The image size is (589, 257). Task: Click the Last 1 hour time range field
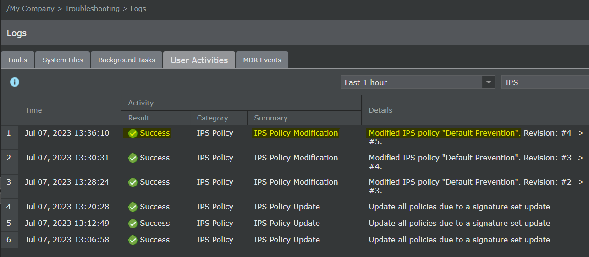tap(412, 82)
